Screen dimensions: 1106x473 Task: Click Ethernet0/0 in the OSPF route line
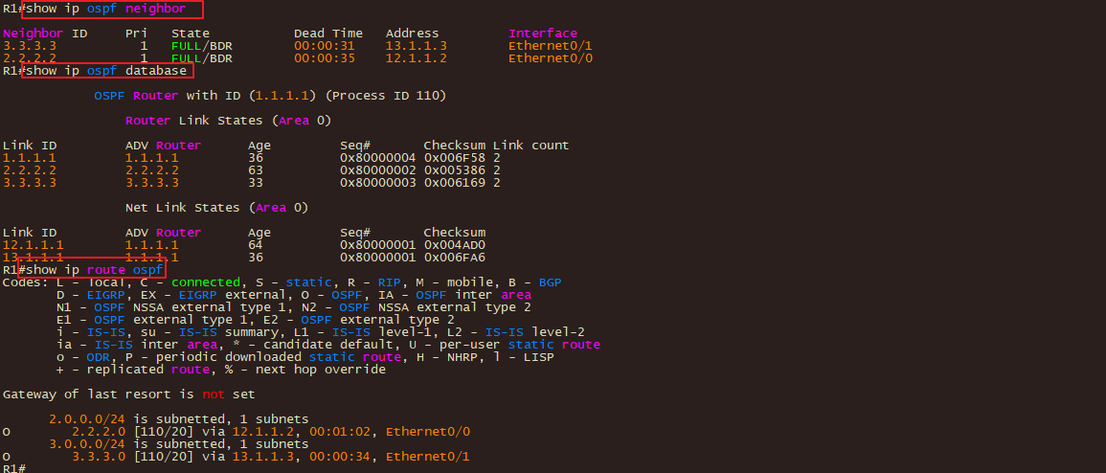tap(427, 432)
